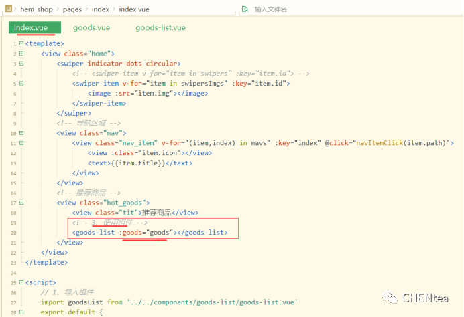Fold the swiper block on line 3

pos(21,64)
